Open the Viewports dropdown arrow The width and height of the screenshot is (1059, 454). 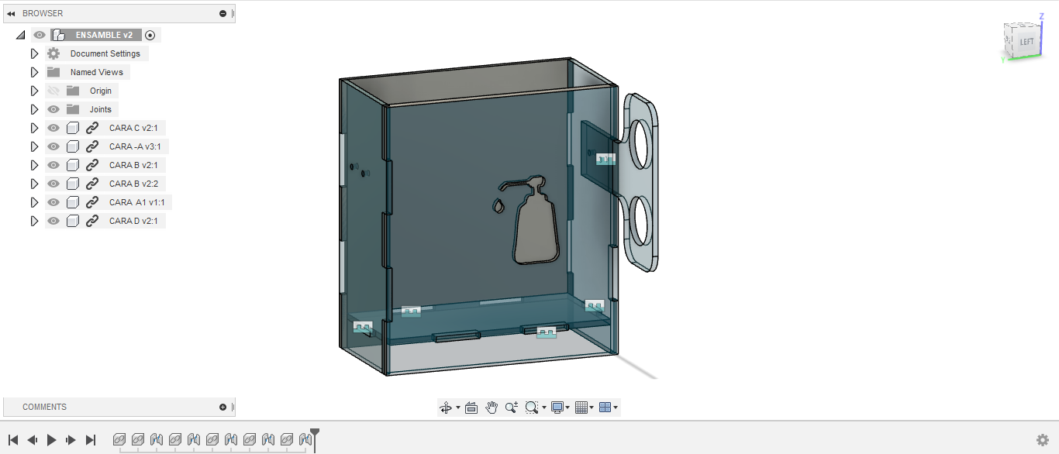pos(616,408)
